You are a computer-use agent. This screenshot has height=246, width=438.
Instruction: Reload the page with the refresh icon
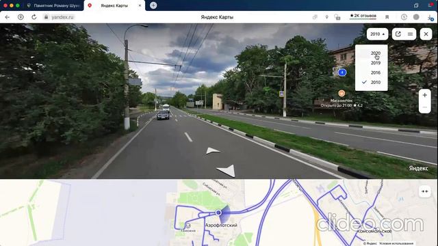[x=34, y=17]
